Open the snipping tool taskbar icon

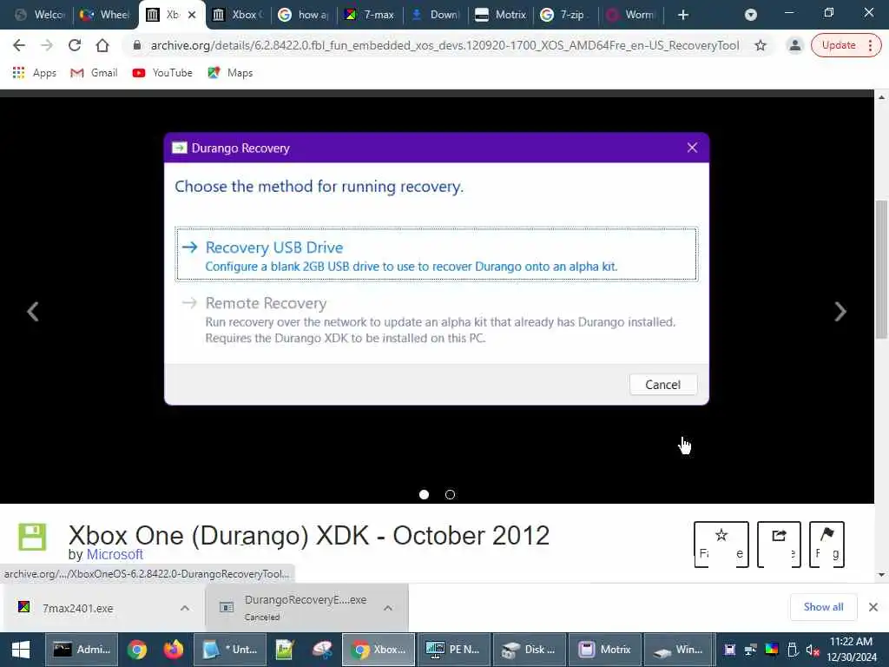click(x=322, y=650)
